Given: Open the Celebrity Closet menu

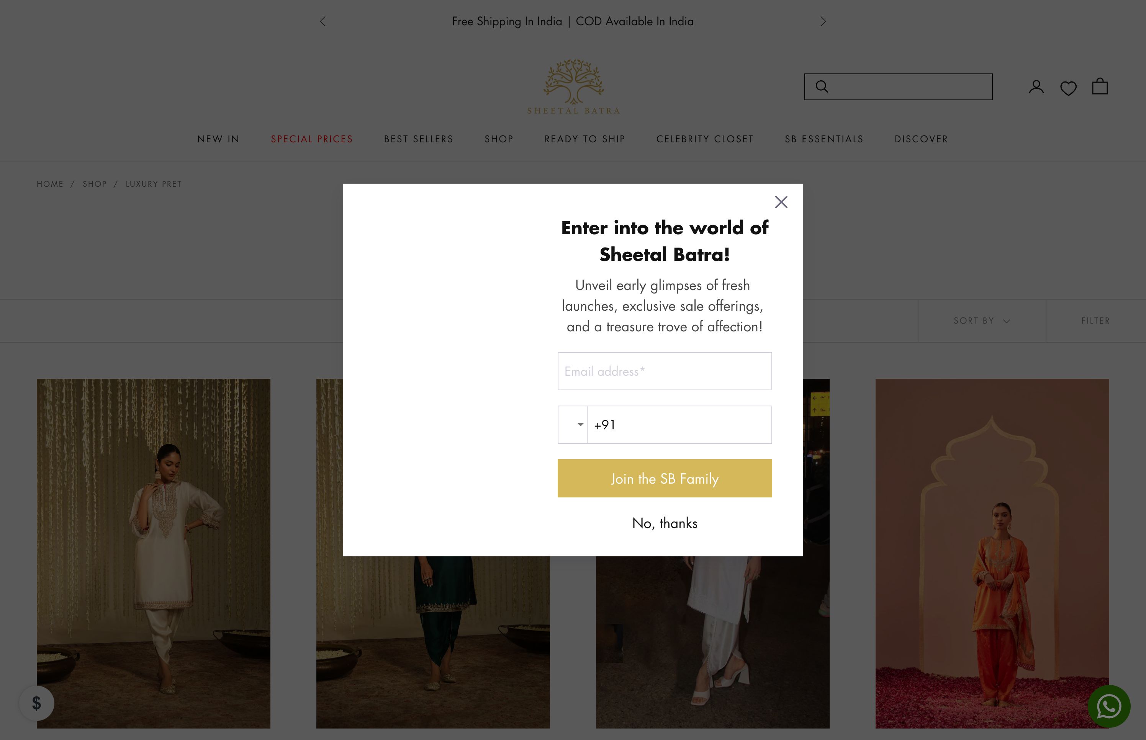Looking at the screenshot, I should pyautogui.click(x=704, y=139).
